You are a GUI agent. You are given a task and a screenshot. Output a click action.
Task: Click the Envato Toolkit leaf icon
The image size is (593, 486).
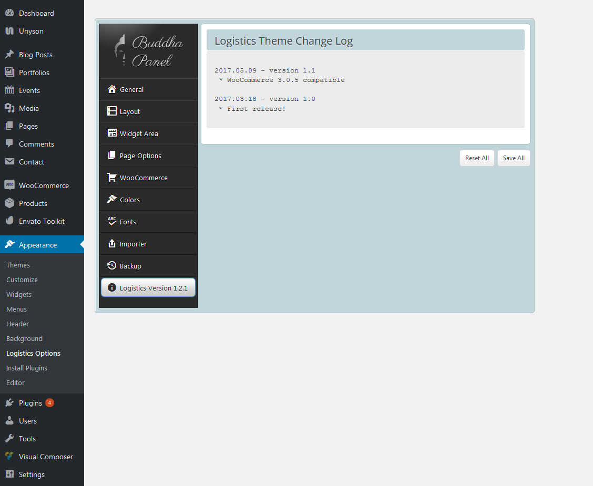9,221
